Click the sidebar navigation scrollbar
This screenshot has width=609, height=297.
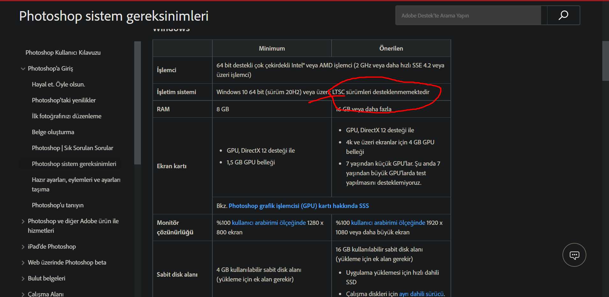[x=137, y=103]
